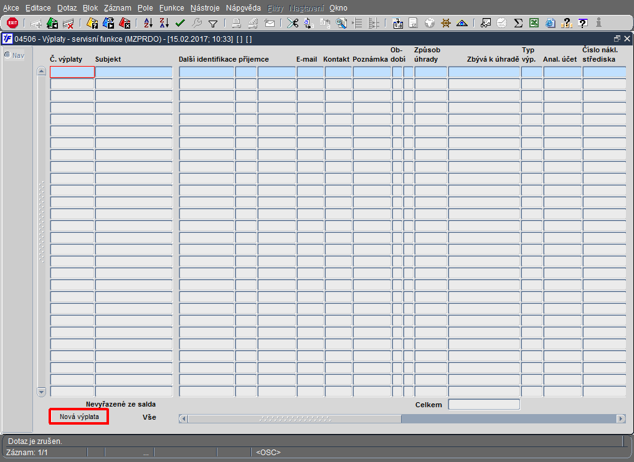Viewport: 634px width, 462px height.
Task: Click the first Anal. účet field
Action: 562,72
